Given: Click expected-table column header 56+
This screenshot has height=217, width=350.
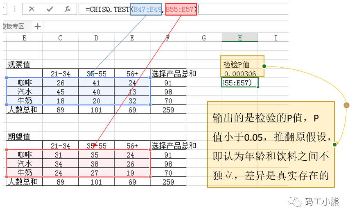Looking at the screenshot, I should click(x=132, y=146).
